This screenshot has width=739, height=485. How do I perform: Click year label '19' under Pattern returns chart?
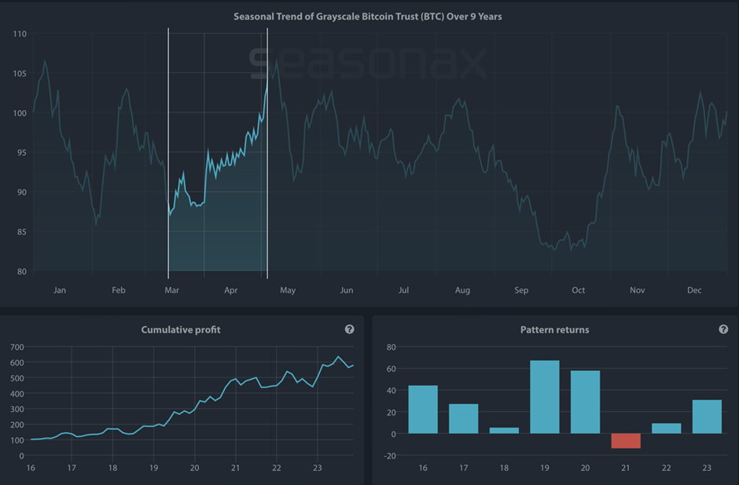pos(544,468)
